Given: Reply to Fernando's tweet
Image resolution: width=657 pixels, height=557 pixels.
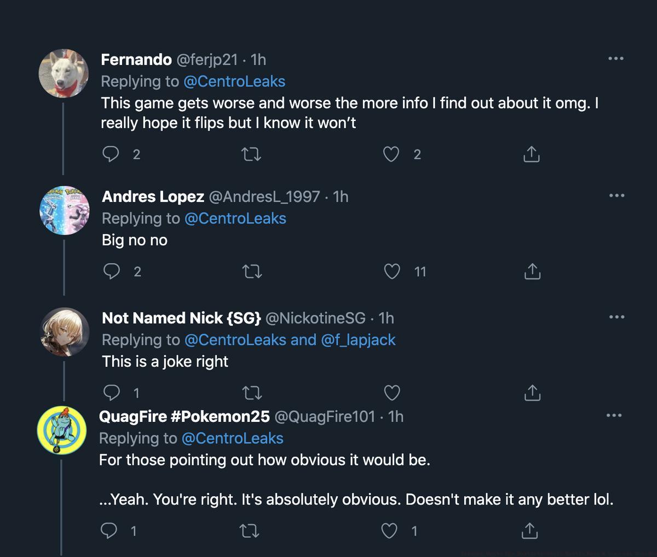Looking at the screenshot, I should (x=111, y=154).
